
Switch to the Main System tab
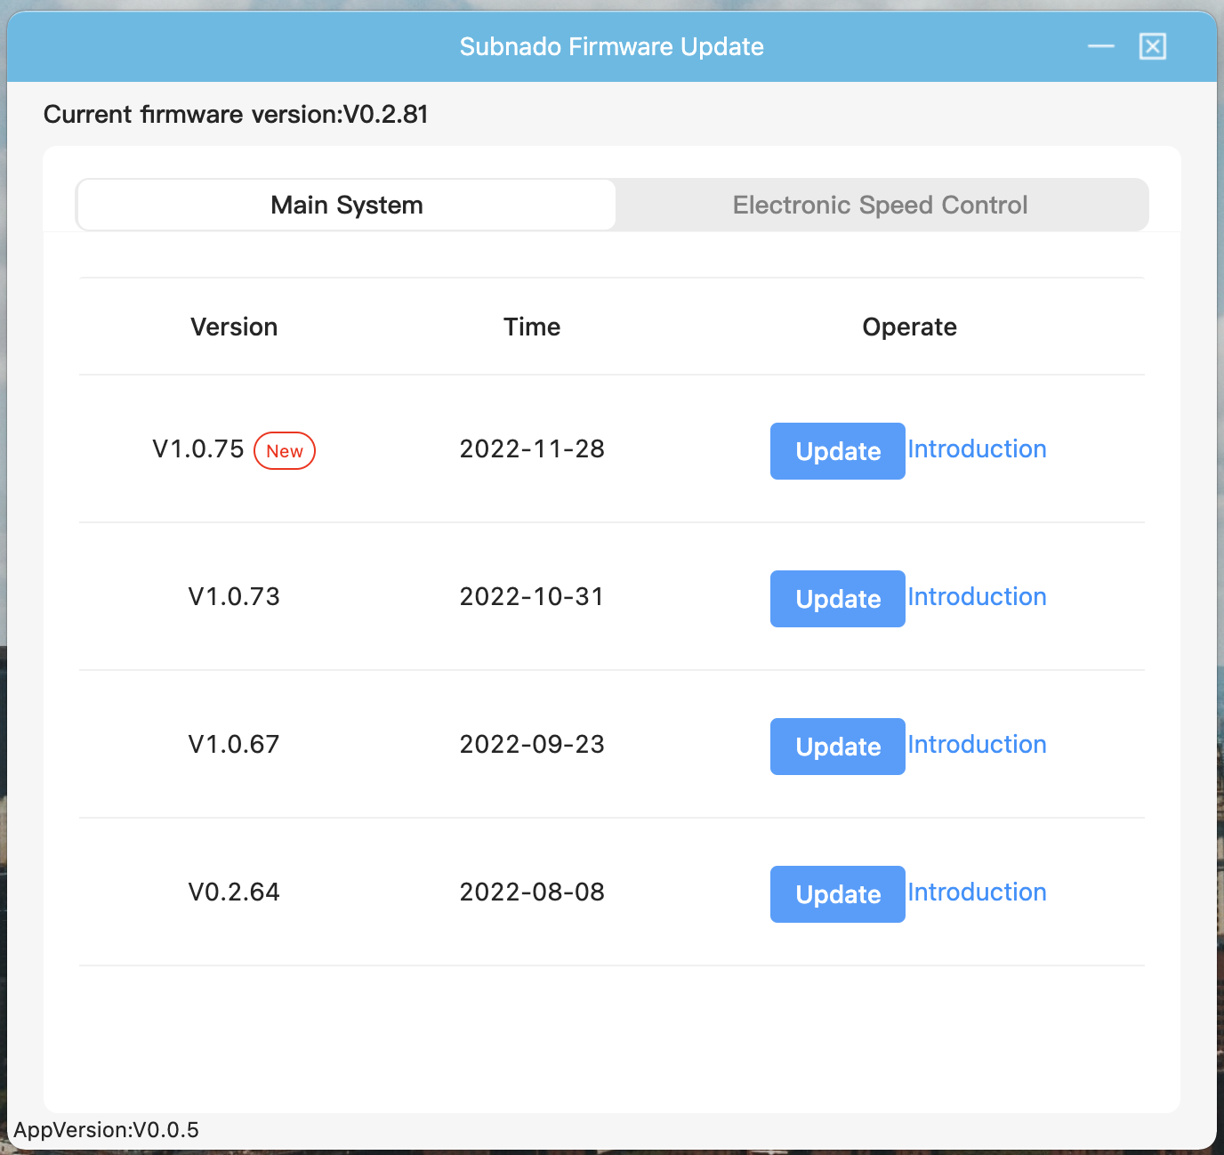[347, 206]
